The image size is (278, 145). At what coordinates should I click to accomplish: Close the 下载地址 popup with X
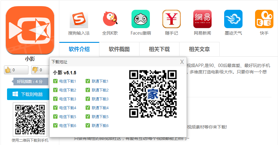click(x=182, y=62)
